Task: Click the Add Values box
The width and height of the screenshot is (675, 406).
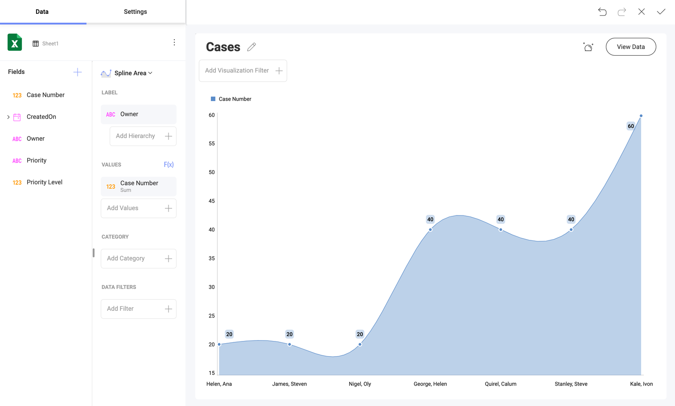Action: 139,208
